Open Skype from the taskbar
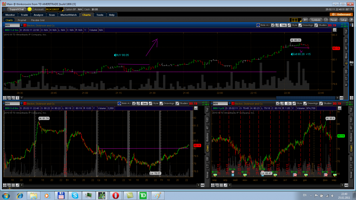This screenshot has width=356, height=200. [x=75, y=195]
